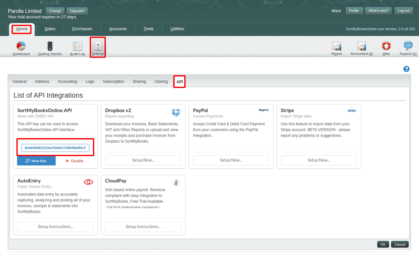
Task: Click the Invoice Payments subtitle
Action: (x=208, y=116)
